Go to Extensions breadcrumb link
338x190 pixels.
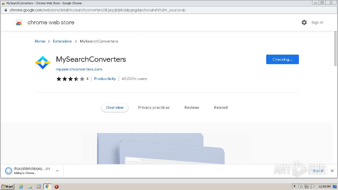click(x=62, y=41)
